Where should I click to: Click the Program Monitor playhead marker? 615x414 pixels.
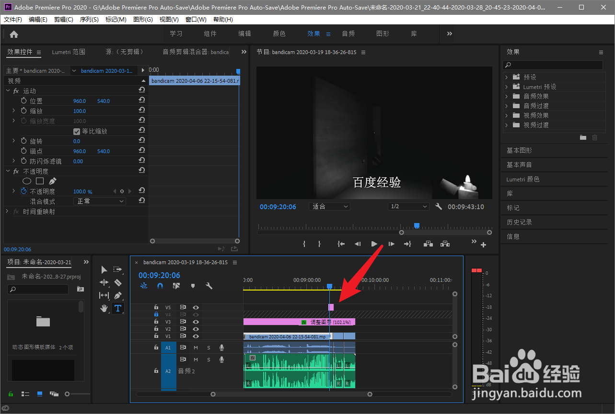417,225
